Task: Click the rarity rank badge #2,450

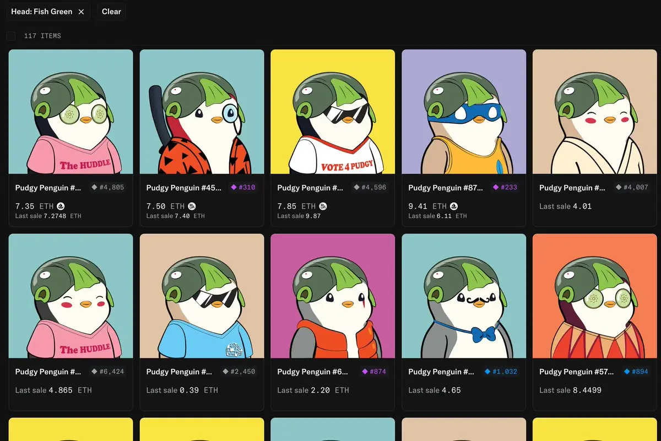Action: click(x=239, y=372)
